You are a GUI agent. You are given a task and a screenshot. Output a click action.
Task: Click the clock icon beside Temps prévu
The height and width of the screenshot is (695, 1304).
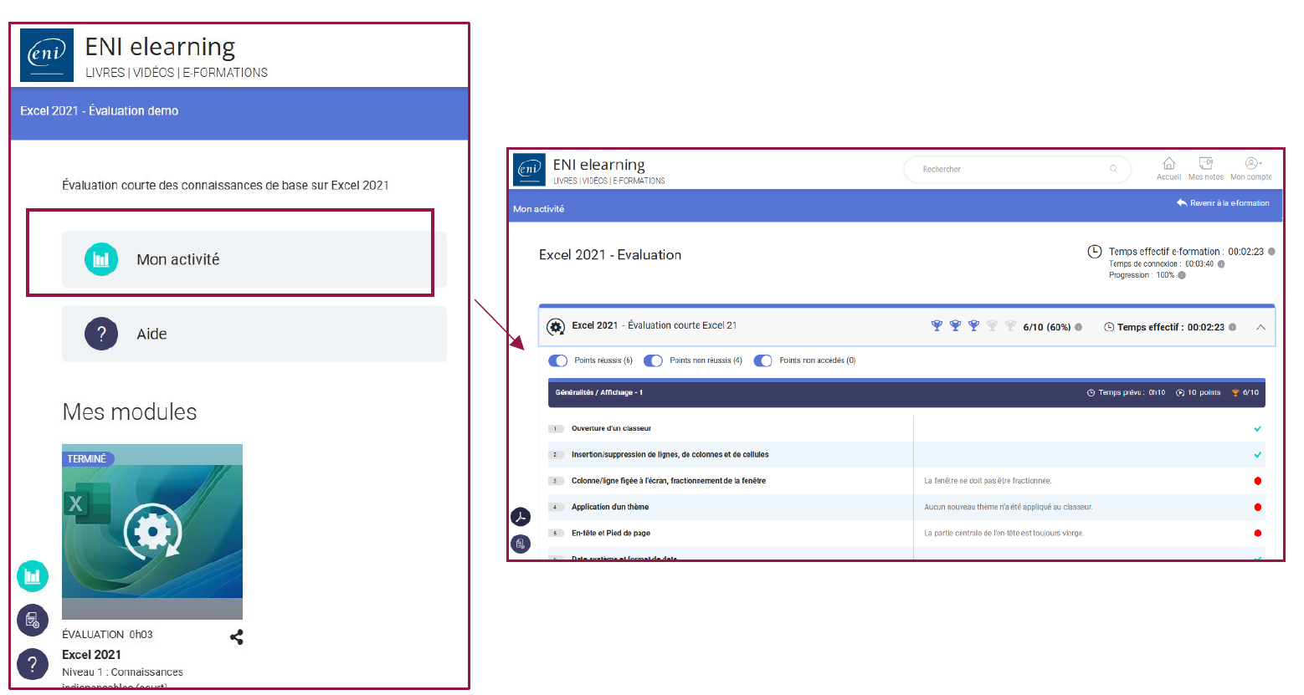click(1091, 393)
